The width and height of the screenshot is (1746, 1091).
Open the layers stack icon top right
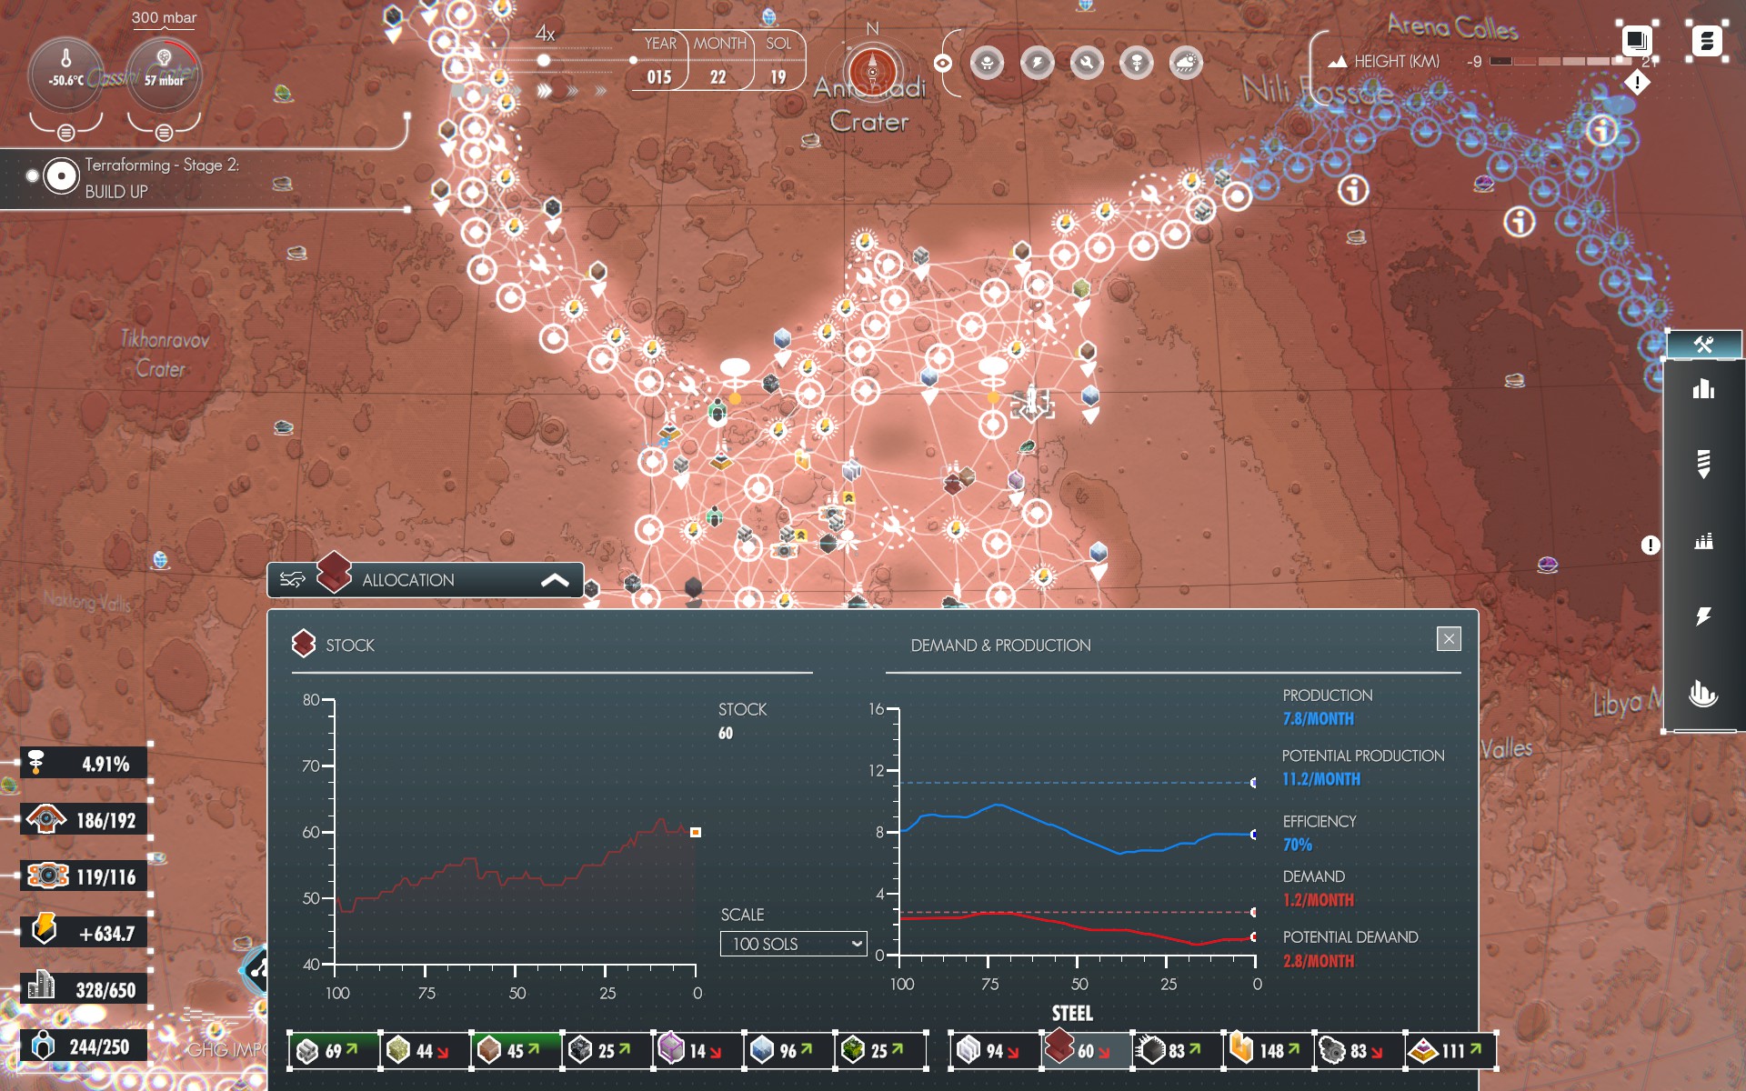click(x=1636, y=40)
